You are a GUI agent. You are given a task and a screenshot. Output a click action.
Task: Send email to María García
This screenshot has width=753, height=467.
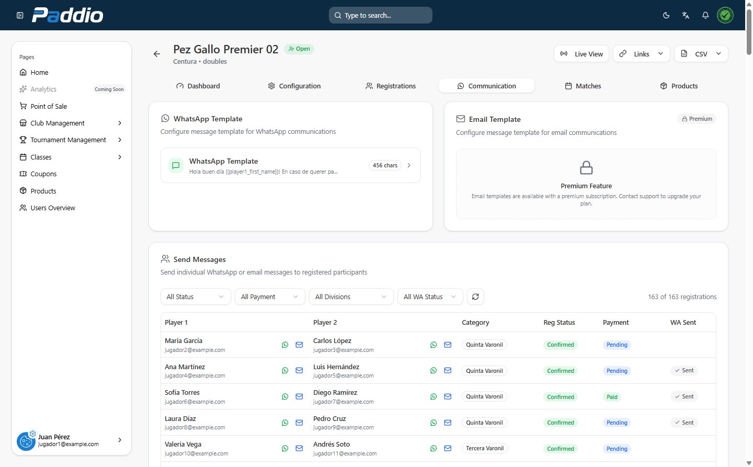299,345
